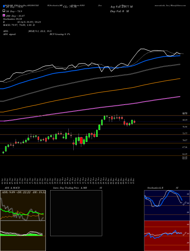
Task: Click the 'Stochastics & R' panel title
Action: click(x=155, y=188)
